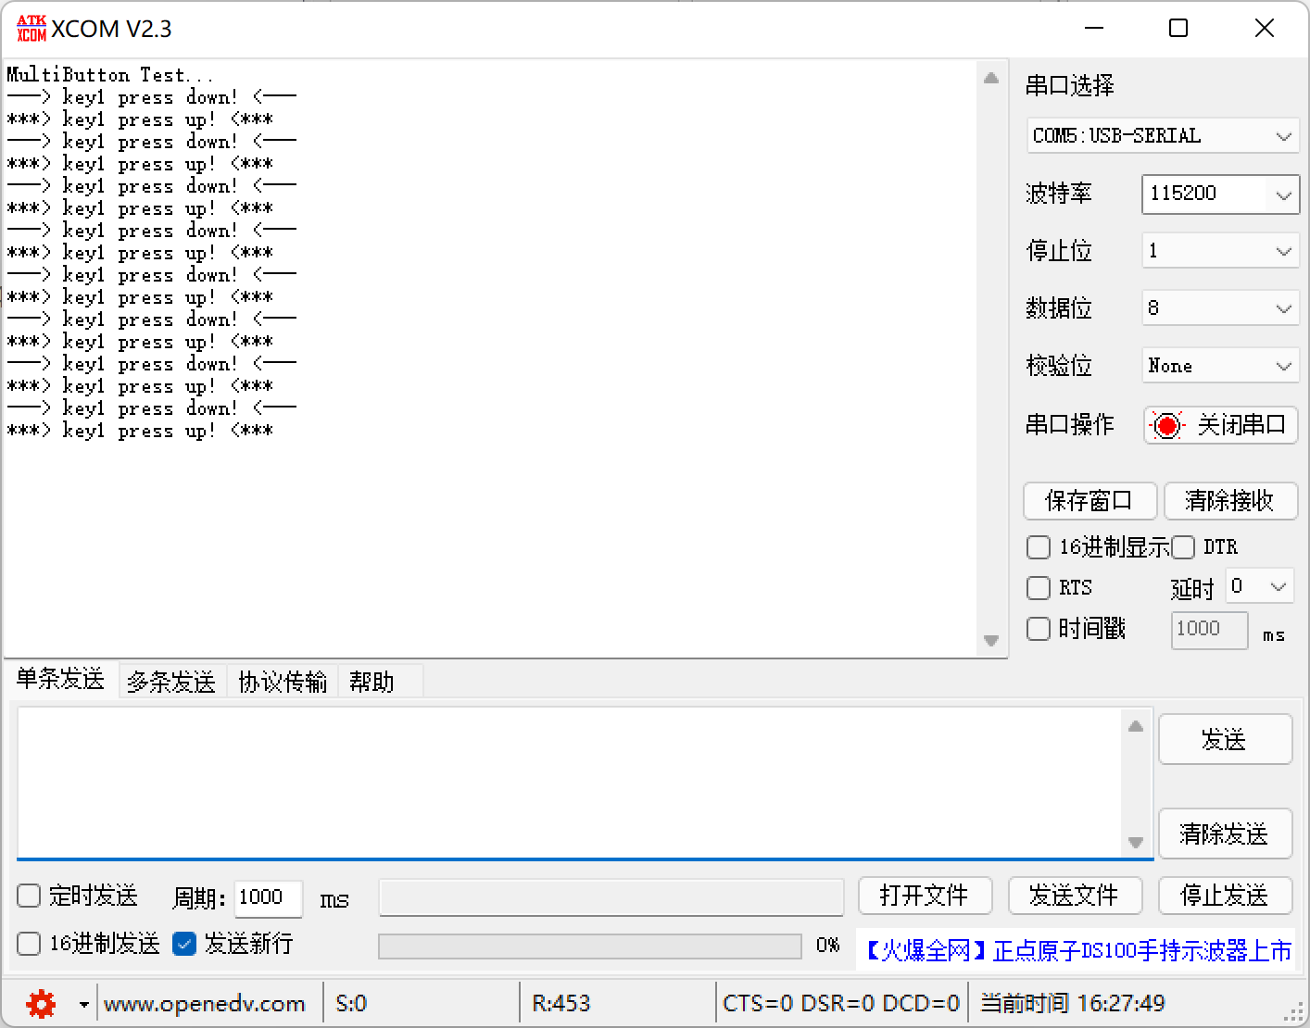Image resolution: width=1310 pixels, height=1028 pixels.
Task: Enable 定时发送 timed send checkbox
Action: point(29,896)
